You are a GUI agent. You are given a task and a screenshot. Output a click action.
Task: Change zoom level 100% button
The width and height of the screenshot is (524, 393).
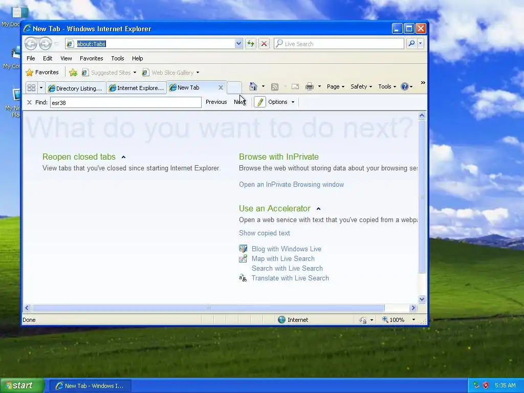click(x=394, y=320)
